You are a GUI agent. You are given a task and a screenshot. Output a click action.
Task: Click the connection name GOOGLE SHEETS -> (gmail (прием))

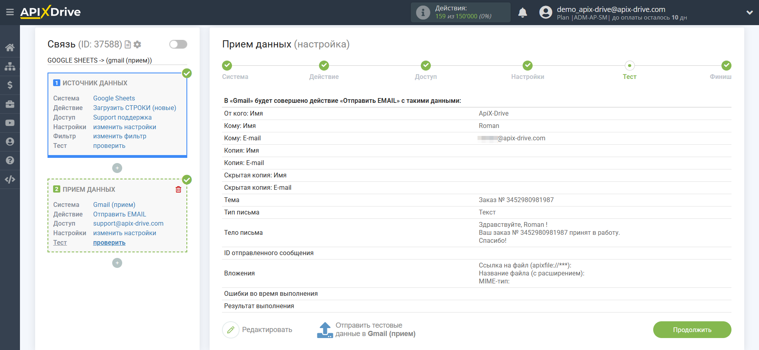pyautogui.click(x=99, y=60)
